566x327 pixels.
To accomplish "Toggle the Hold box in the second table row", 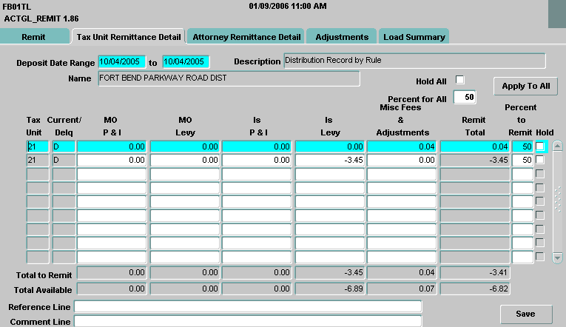I will [x=539, y=160].
